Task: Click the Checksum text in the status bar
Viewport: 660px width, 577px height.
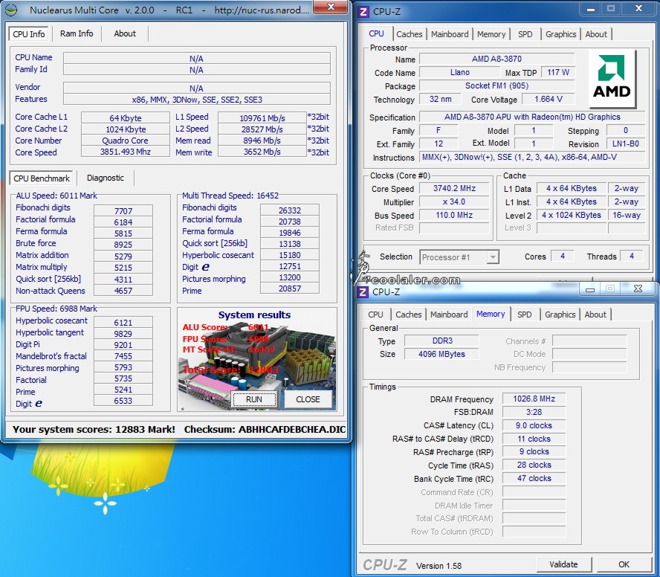Action: point(265,430)
